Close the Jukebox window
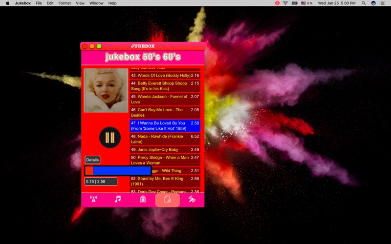Viewport: 391px width, 244px height. [x=85, y=46]
